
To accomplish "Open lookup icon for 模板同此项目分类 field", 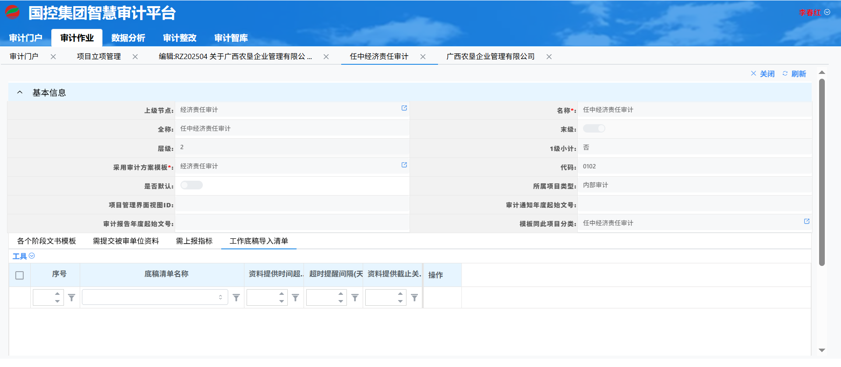I will 806,221.
